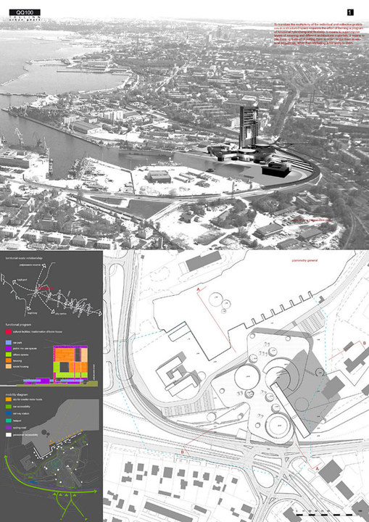Click the page number 1 box
The width and height of the screenshot is (369, 522).
point(350,12)
